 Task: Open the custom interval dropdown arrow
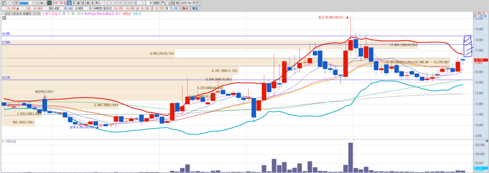pos(144,3)
